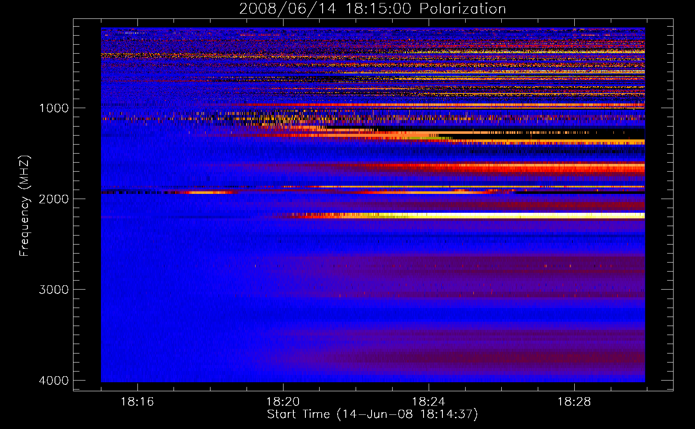The image size is (695, 429).
Task: Click the 1000 frequency tick label
Action: click(x=54, y=108)
